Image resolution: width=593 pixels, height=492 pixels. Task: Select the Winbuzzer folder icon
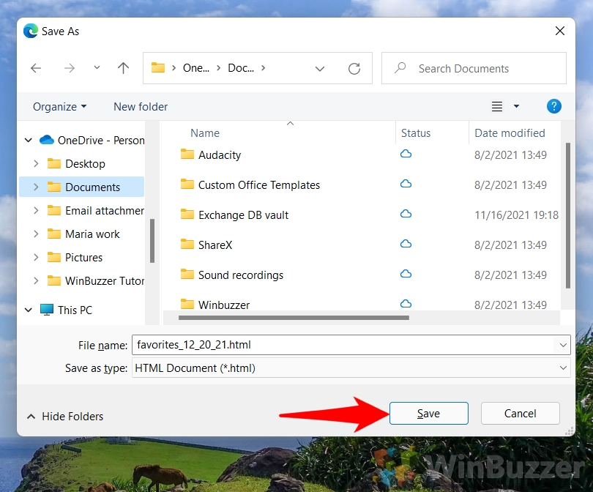(187, 304)
